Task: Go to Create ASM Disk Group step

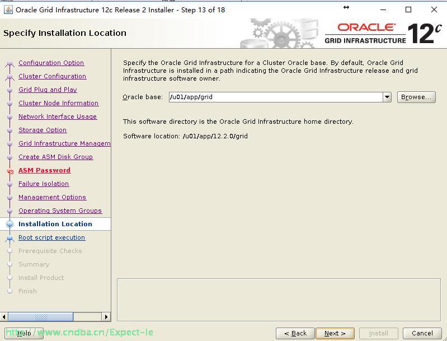Action: [x=55, y=157]
